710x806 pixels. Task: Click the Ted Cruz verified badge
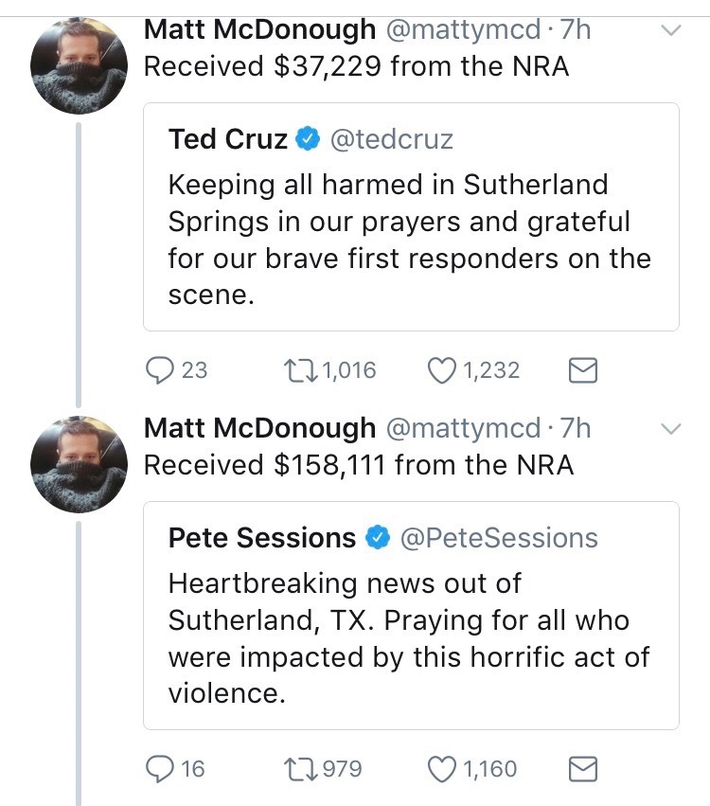308,140
